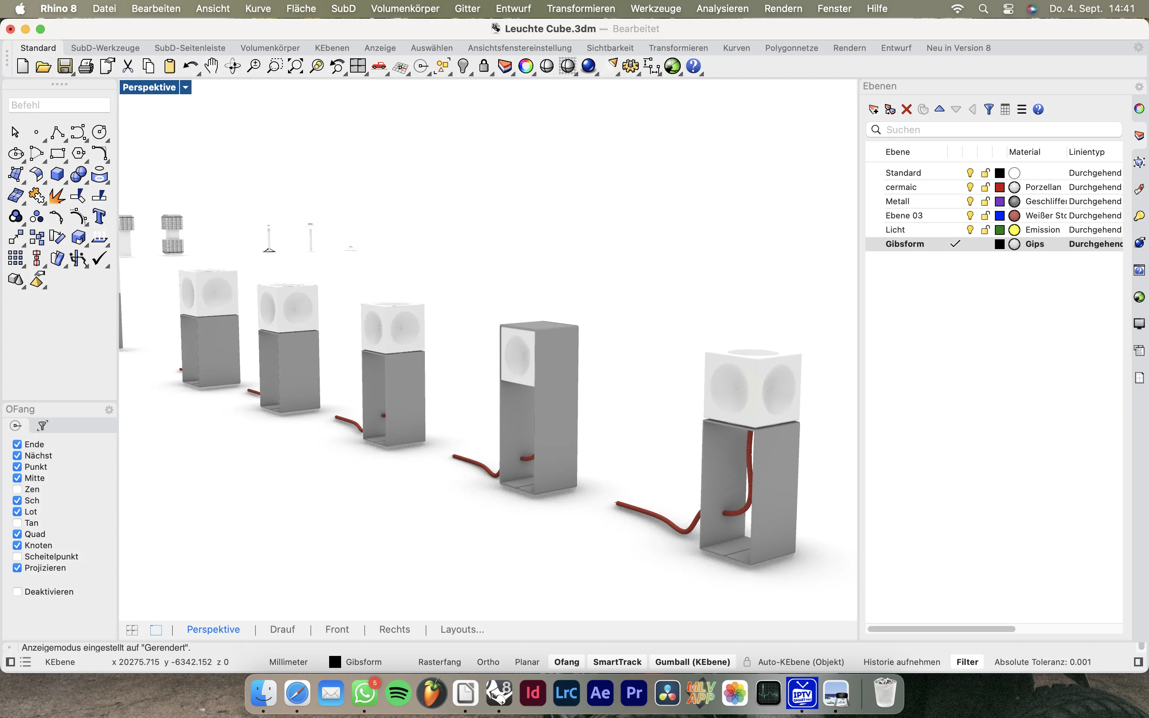
Task: Click the Explode tool icon
Action: pos(58,195)
